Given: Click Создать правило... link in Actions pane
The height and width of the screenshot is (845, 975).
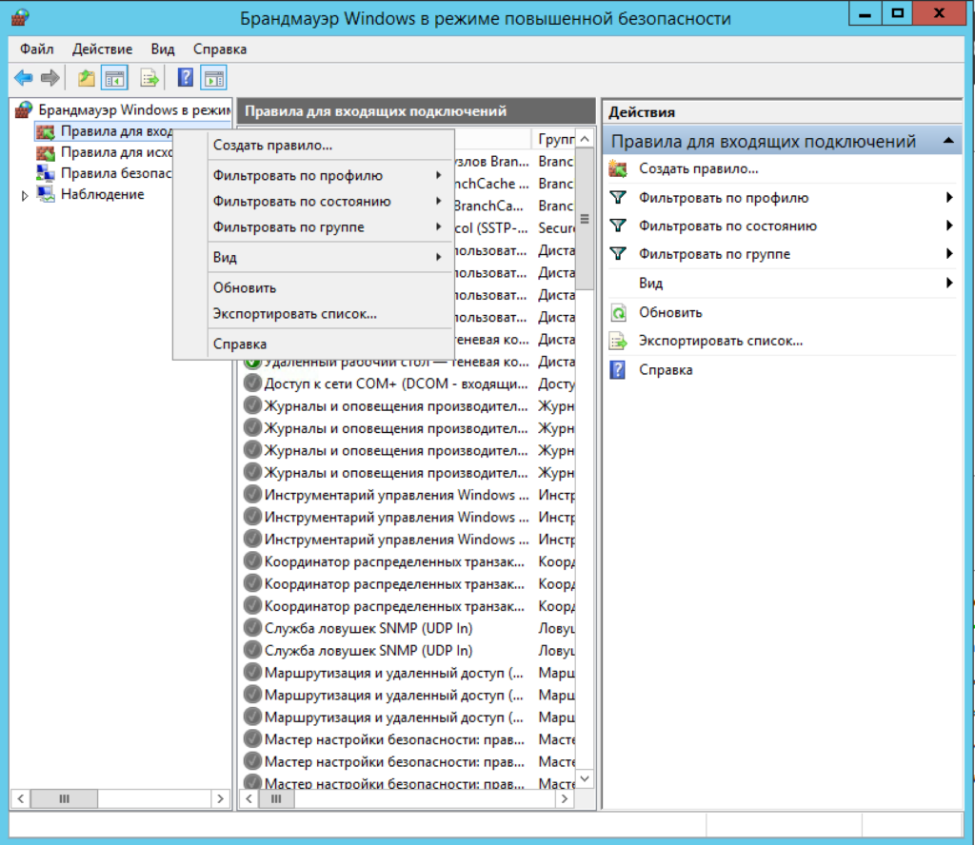Looking at the screenshot, I should coord(698,168).
